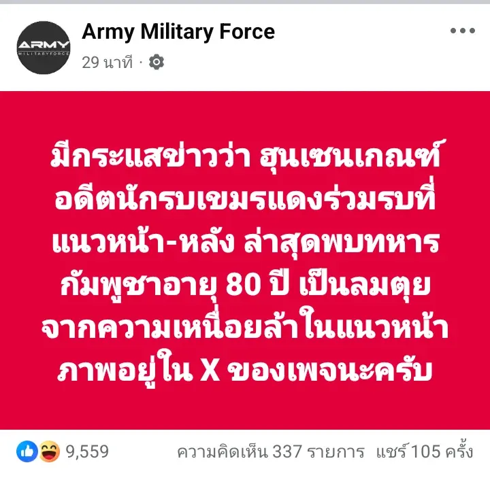
Task: Click the '80 ปี' text in the post
Action: pos(257,284)
